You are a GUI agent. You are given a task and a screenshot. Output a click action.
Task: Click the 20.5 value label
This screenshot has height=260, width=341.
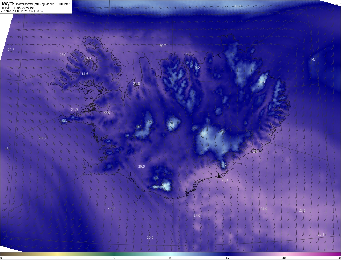141,167
